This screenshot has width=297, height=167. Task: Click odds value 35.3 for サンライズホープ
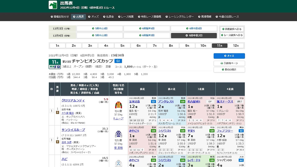[x=105, y=129]
